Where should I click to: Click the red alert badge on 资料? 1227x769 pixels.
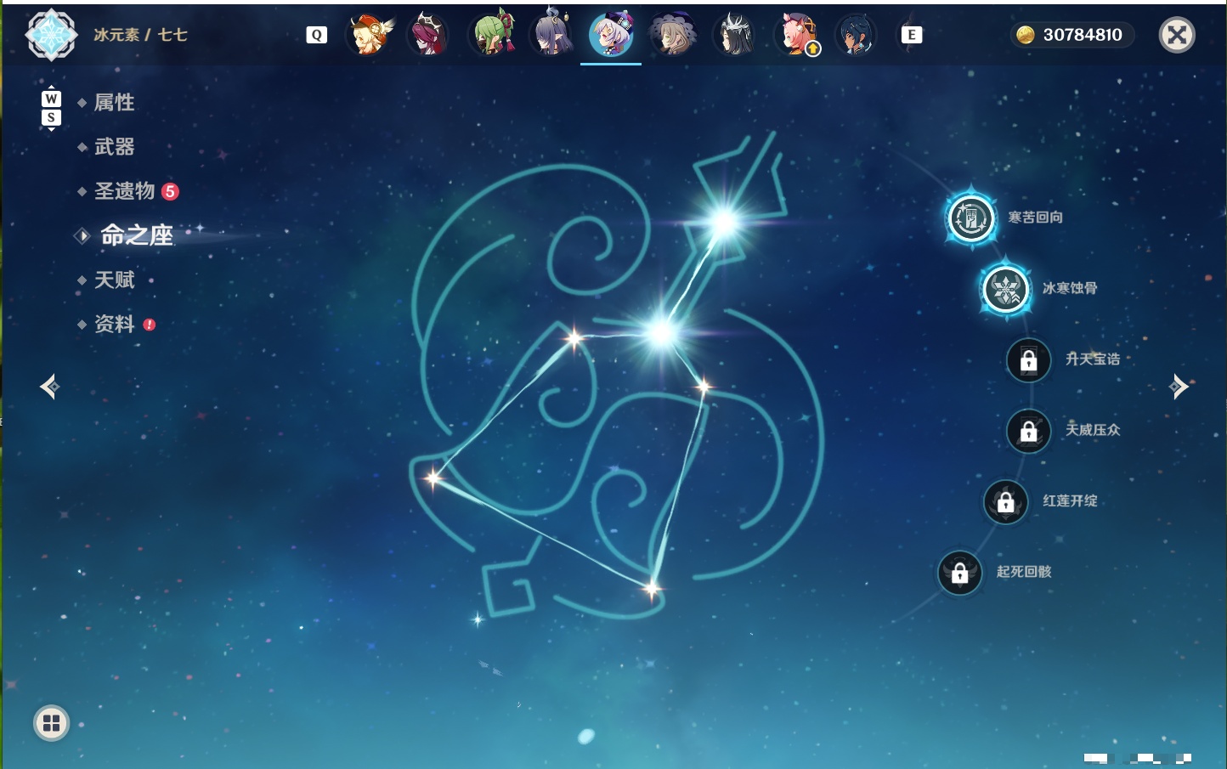150,325
